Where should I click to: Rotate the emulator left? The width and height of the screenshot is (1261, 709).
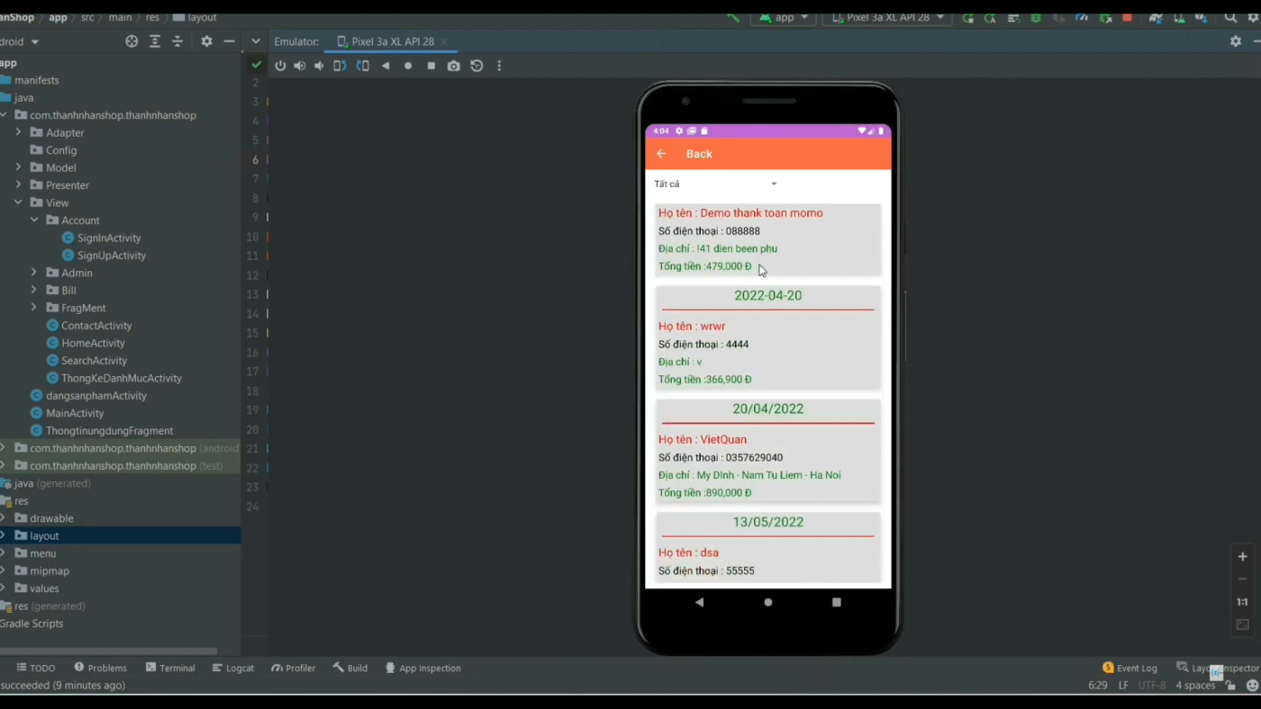pyautogui.click(x=340, y=66)
